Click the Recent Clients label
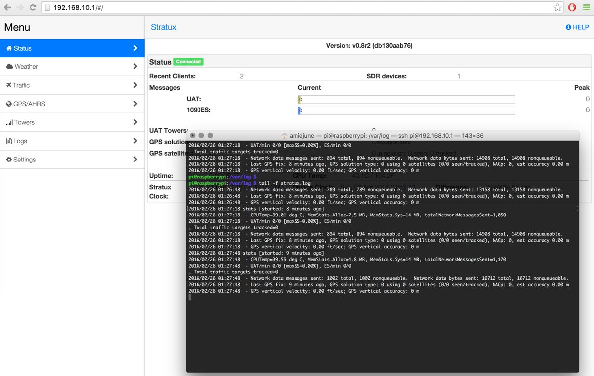This screenshot has width=594, height=376. (172, 76)
